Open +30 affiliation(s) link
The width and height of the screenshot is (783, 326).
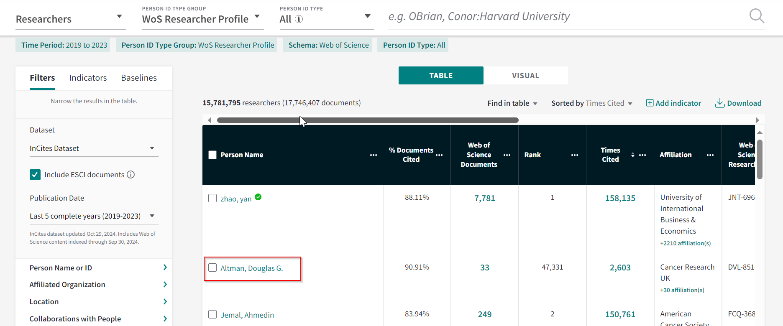pos(682,290)
